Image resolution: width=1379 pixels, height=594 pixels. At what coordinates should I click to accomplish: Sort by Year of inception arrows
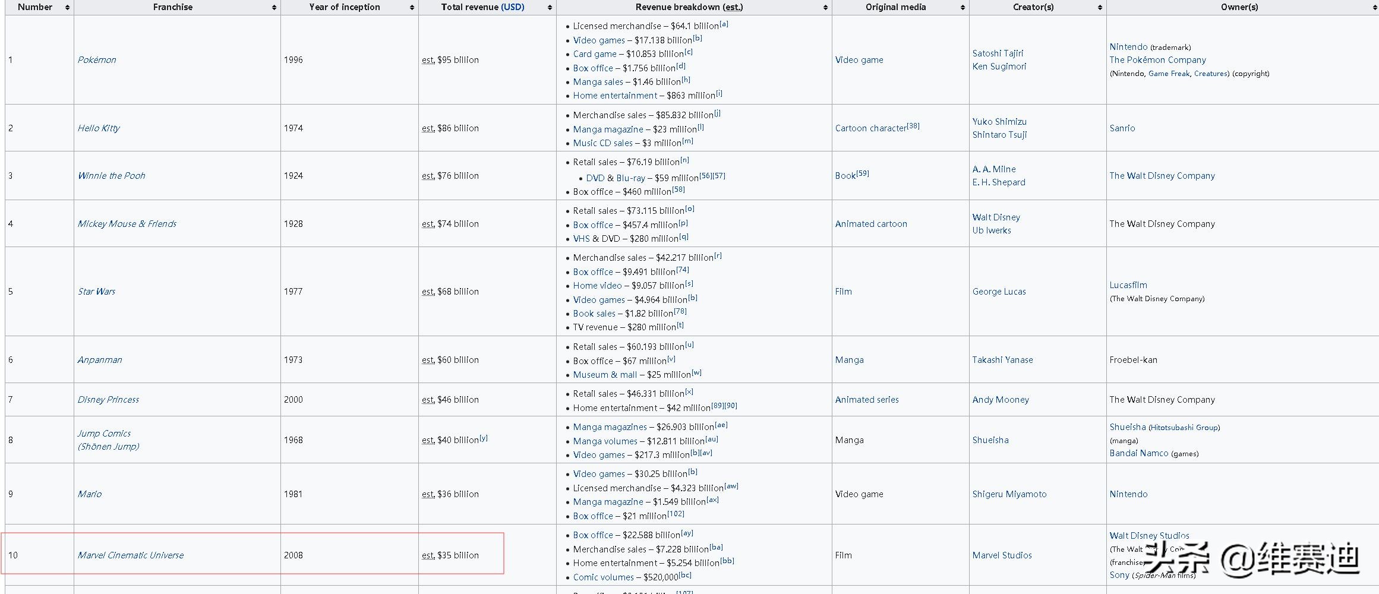tap(412, 8)
